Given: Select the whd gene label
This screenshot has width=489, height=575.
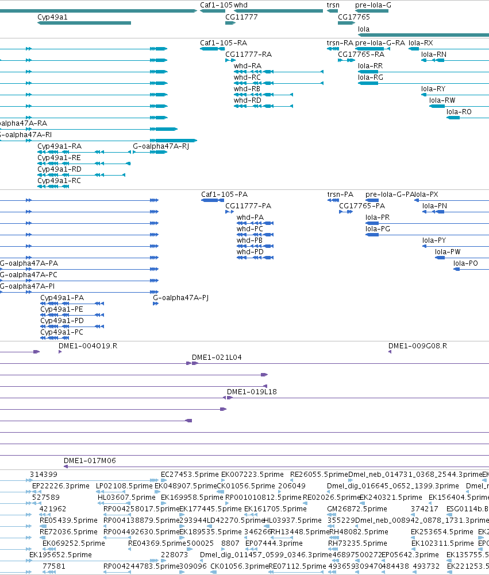Looking at the screenshot, I should (240, 5).
